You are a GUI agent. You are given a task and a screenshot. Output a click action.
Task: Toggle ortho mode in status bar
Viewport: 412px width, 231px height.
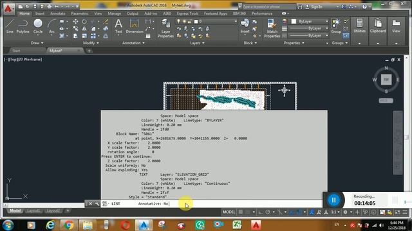point(260,212)
